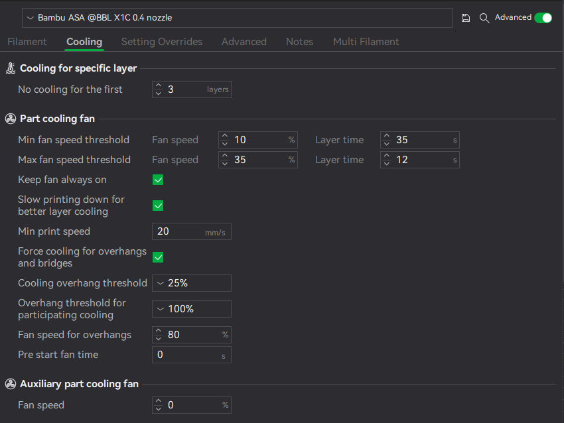This screenshot has width=564, height=423.
Task: Open the Bambu ASA filament preset dropdown
Action: (237, 18)
